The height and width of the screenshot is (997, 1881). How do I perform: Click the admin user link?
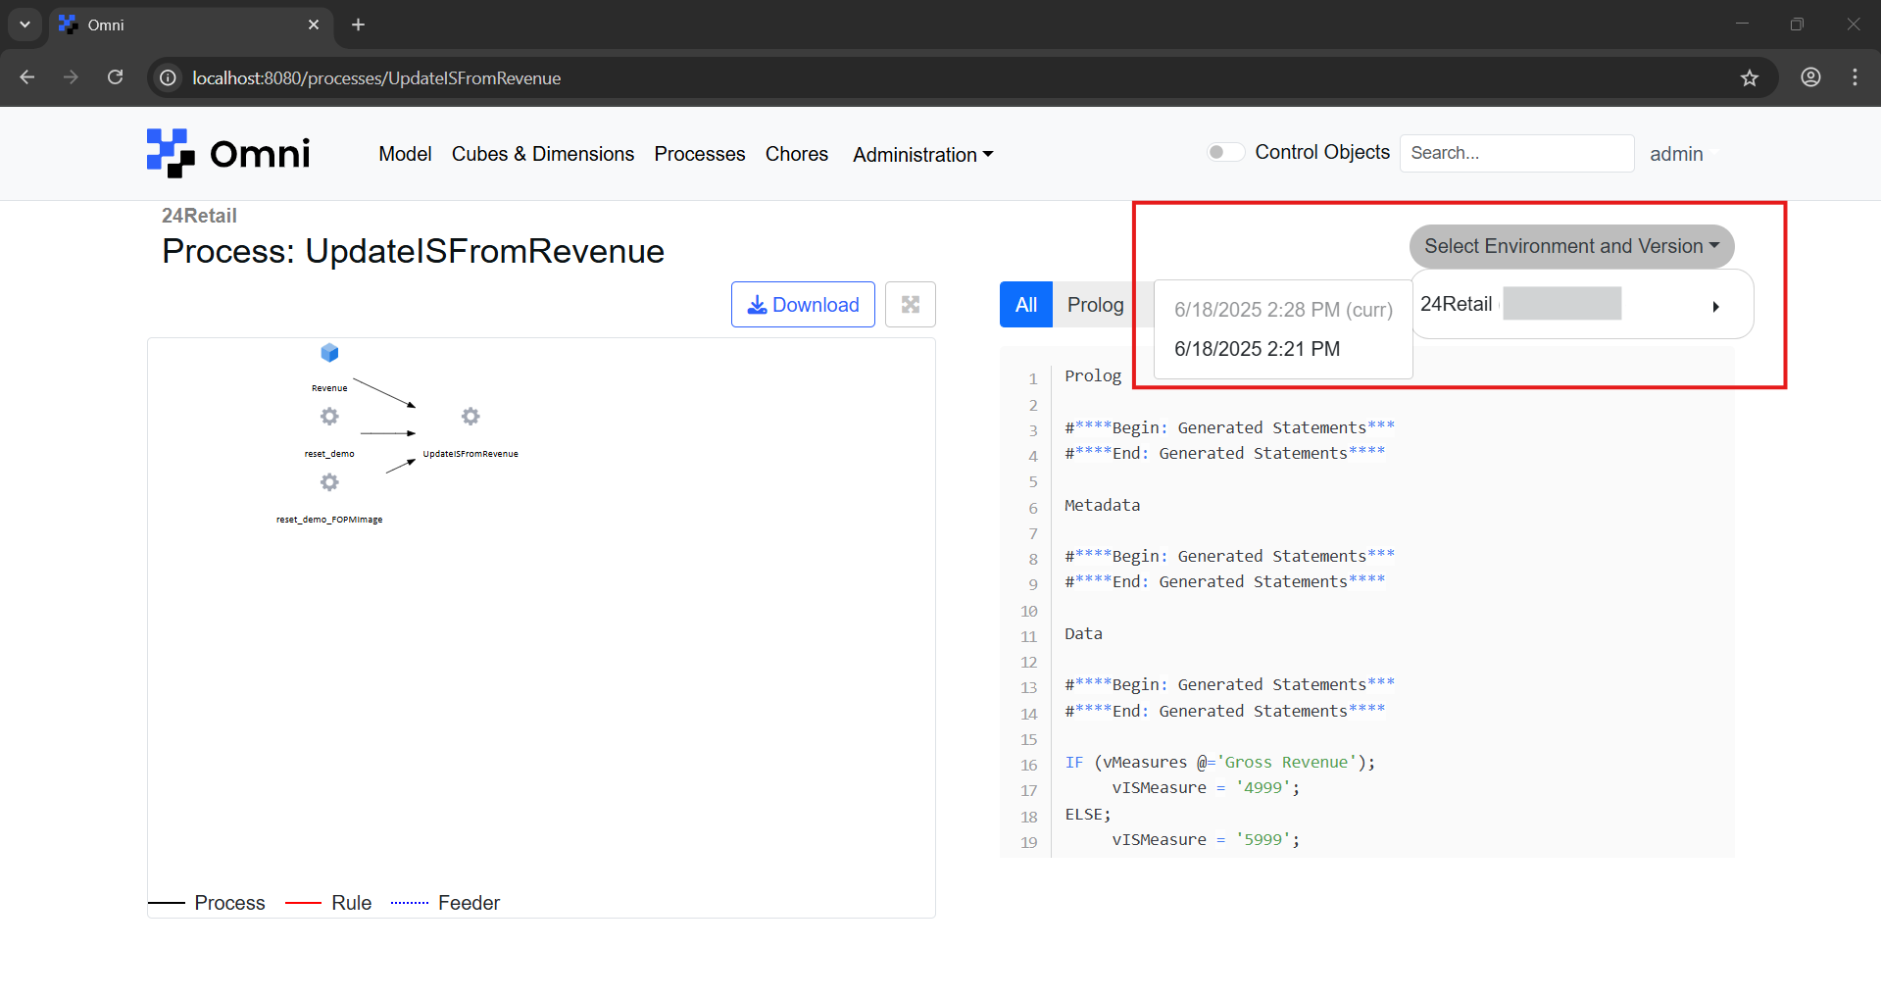(x=1676, y=154)
